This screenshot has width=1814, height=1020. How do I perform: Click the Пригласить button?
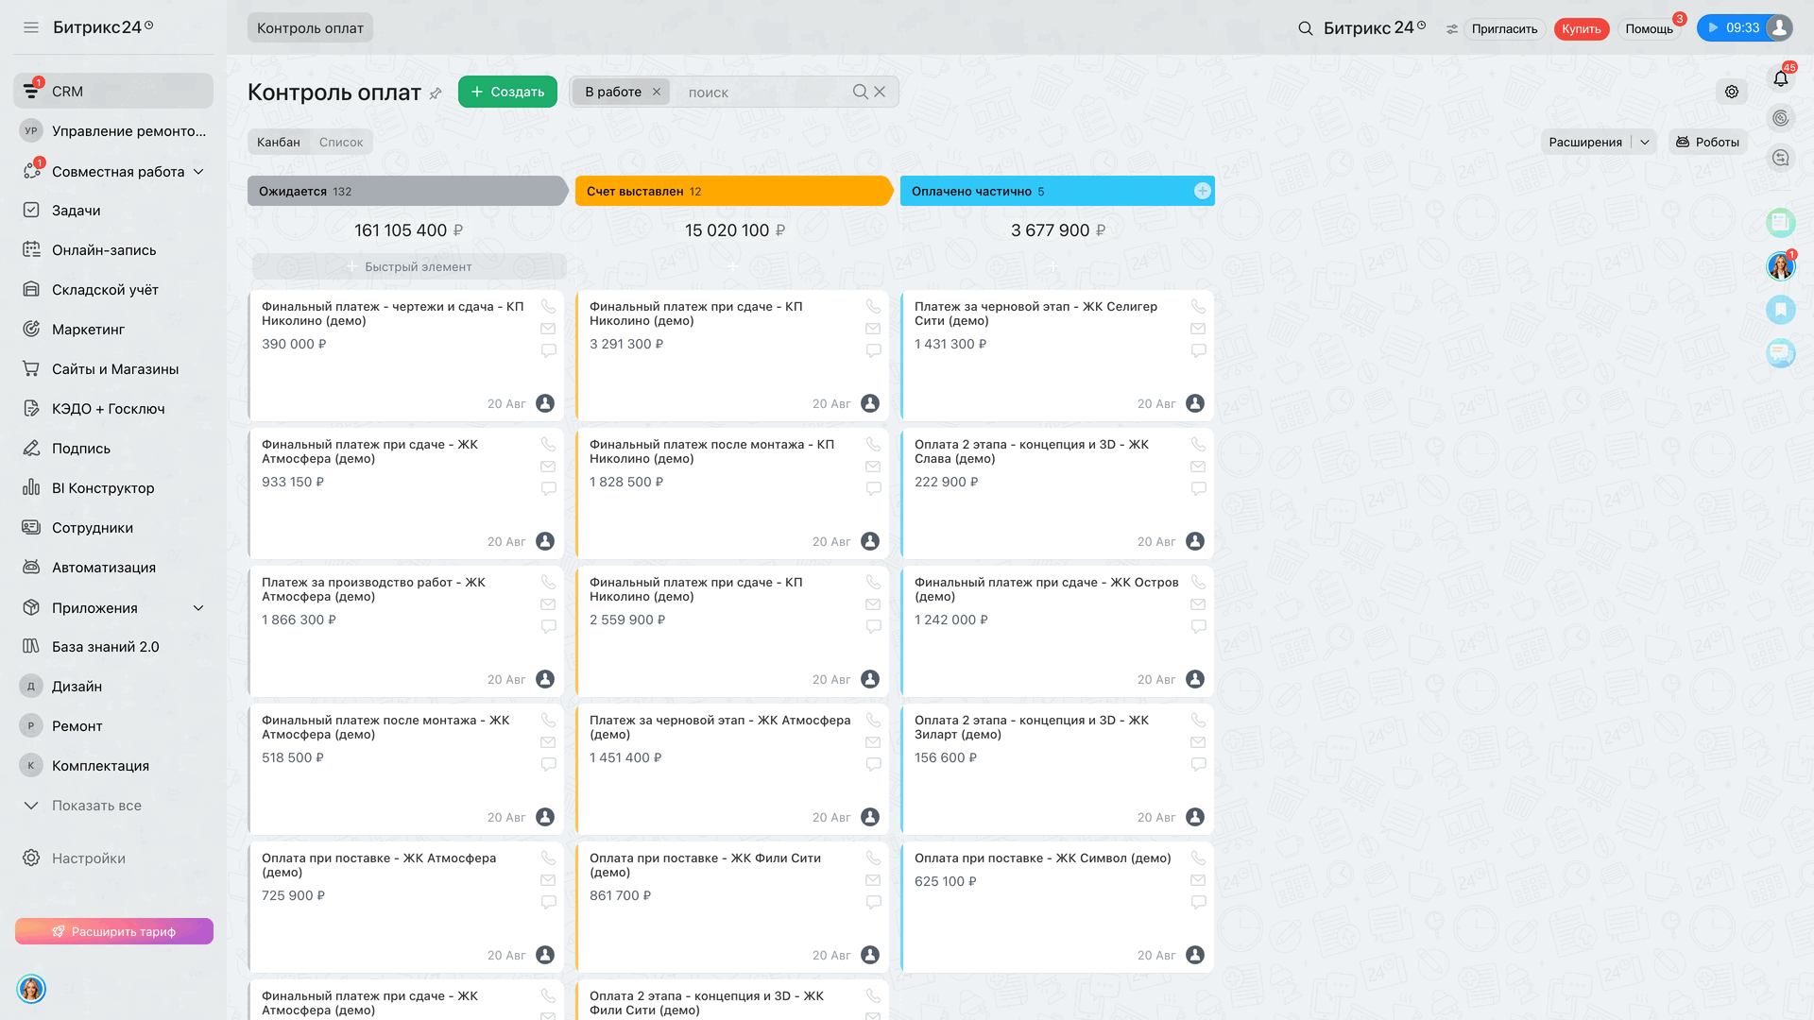click(1504, 29)
